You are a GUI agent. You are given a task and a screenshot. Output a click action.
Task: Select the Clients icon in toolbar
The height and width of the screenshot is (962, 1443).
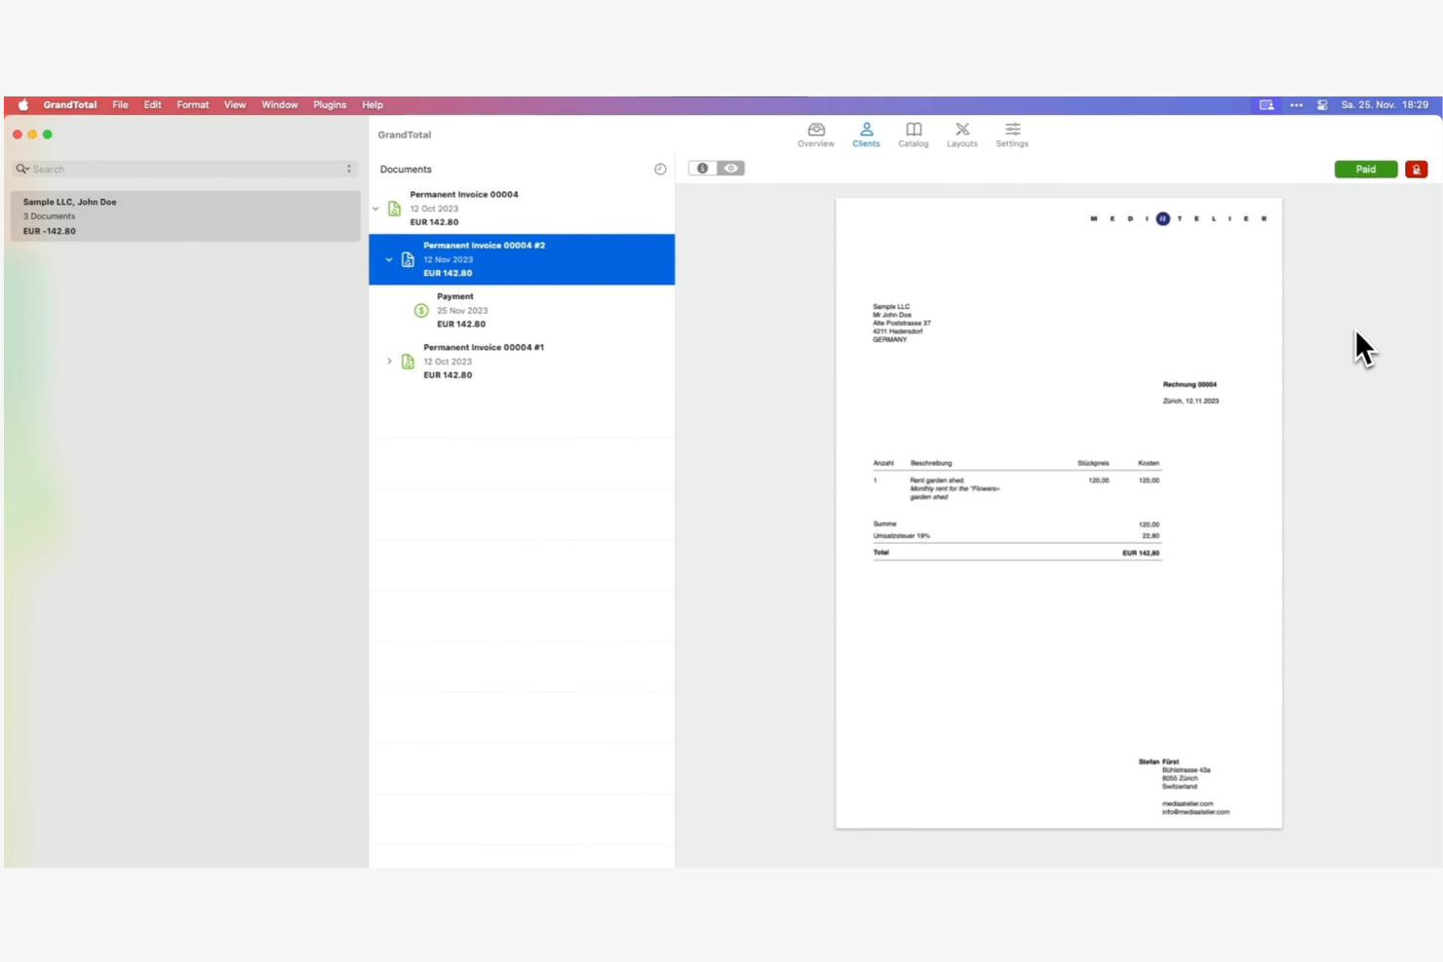(x=866, y=135)
